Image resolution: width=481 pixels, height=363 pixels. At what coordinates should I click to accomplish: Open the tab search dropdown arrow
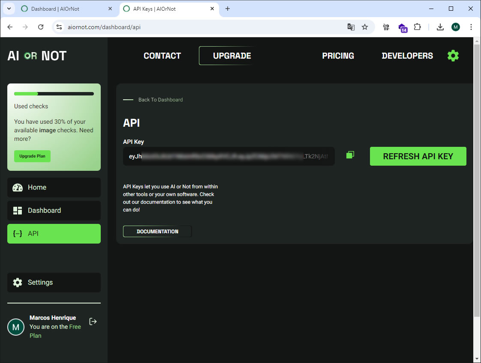9,9
